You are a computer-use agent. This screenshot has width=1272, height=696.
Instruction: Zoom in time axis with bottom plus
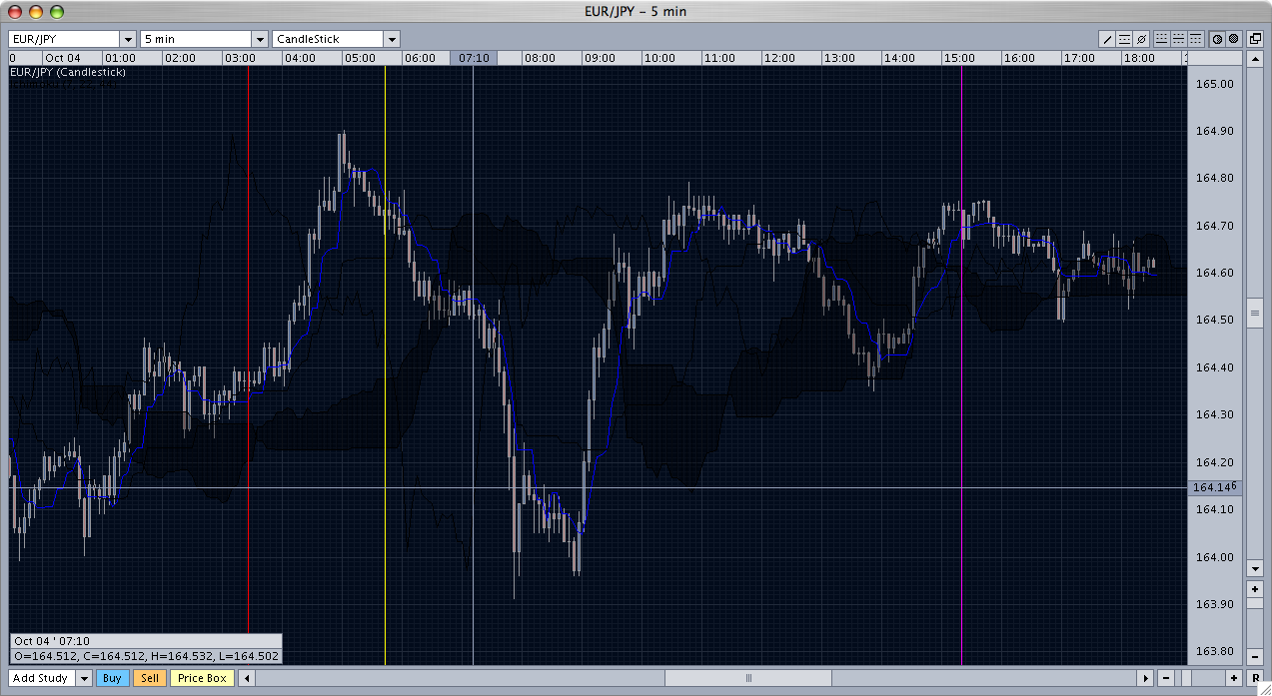[x=1234, y=678]
